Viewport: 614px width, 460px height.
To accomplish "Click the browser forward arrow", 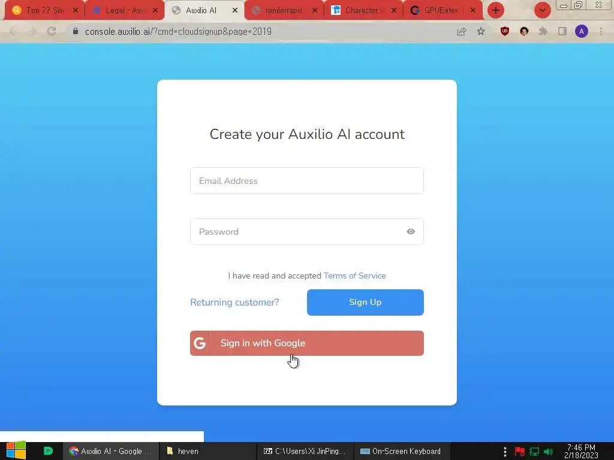I will pos(32,31).
